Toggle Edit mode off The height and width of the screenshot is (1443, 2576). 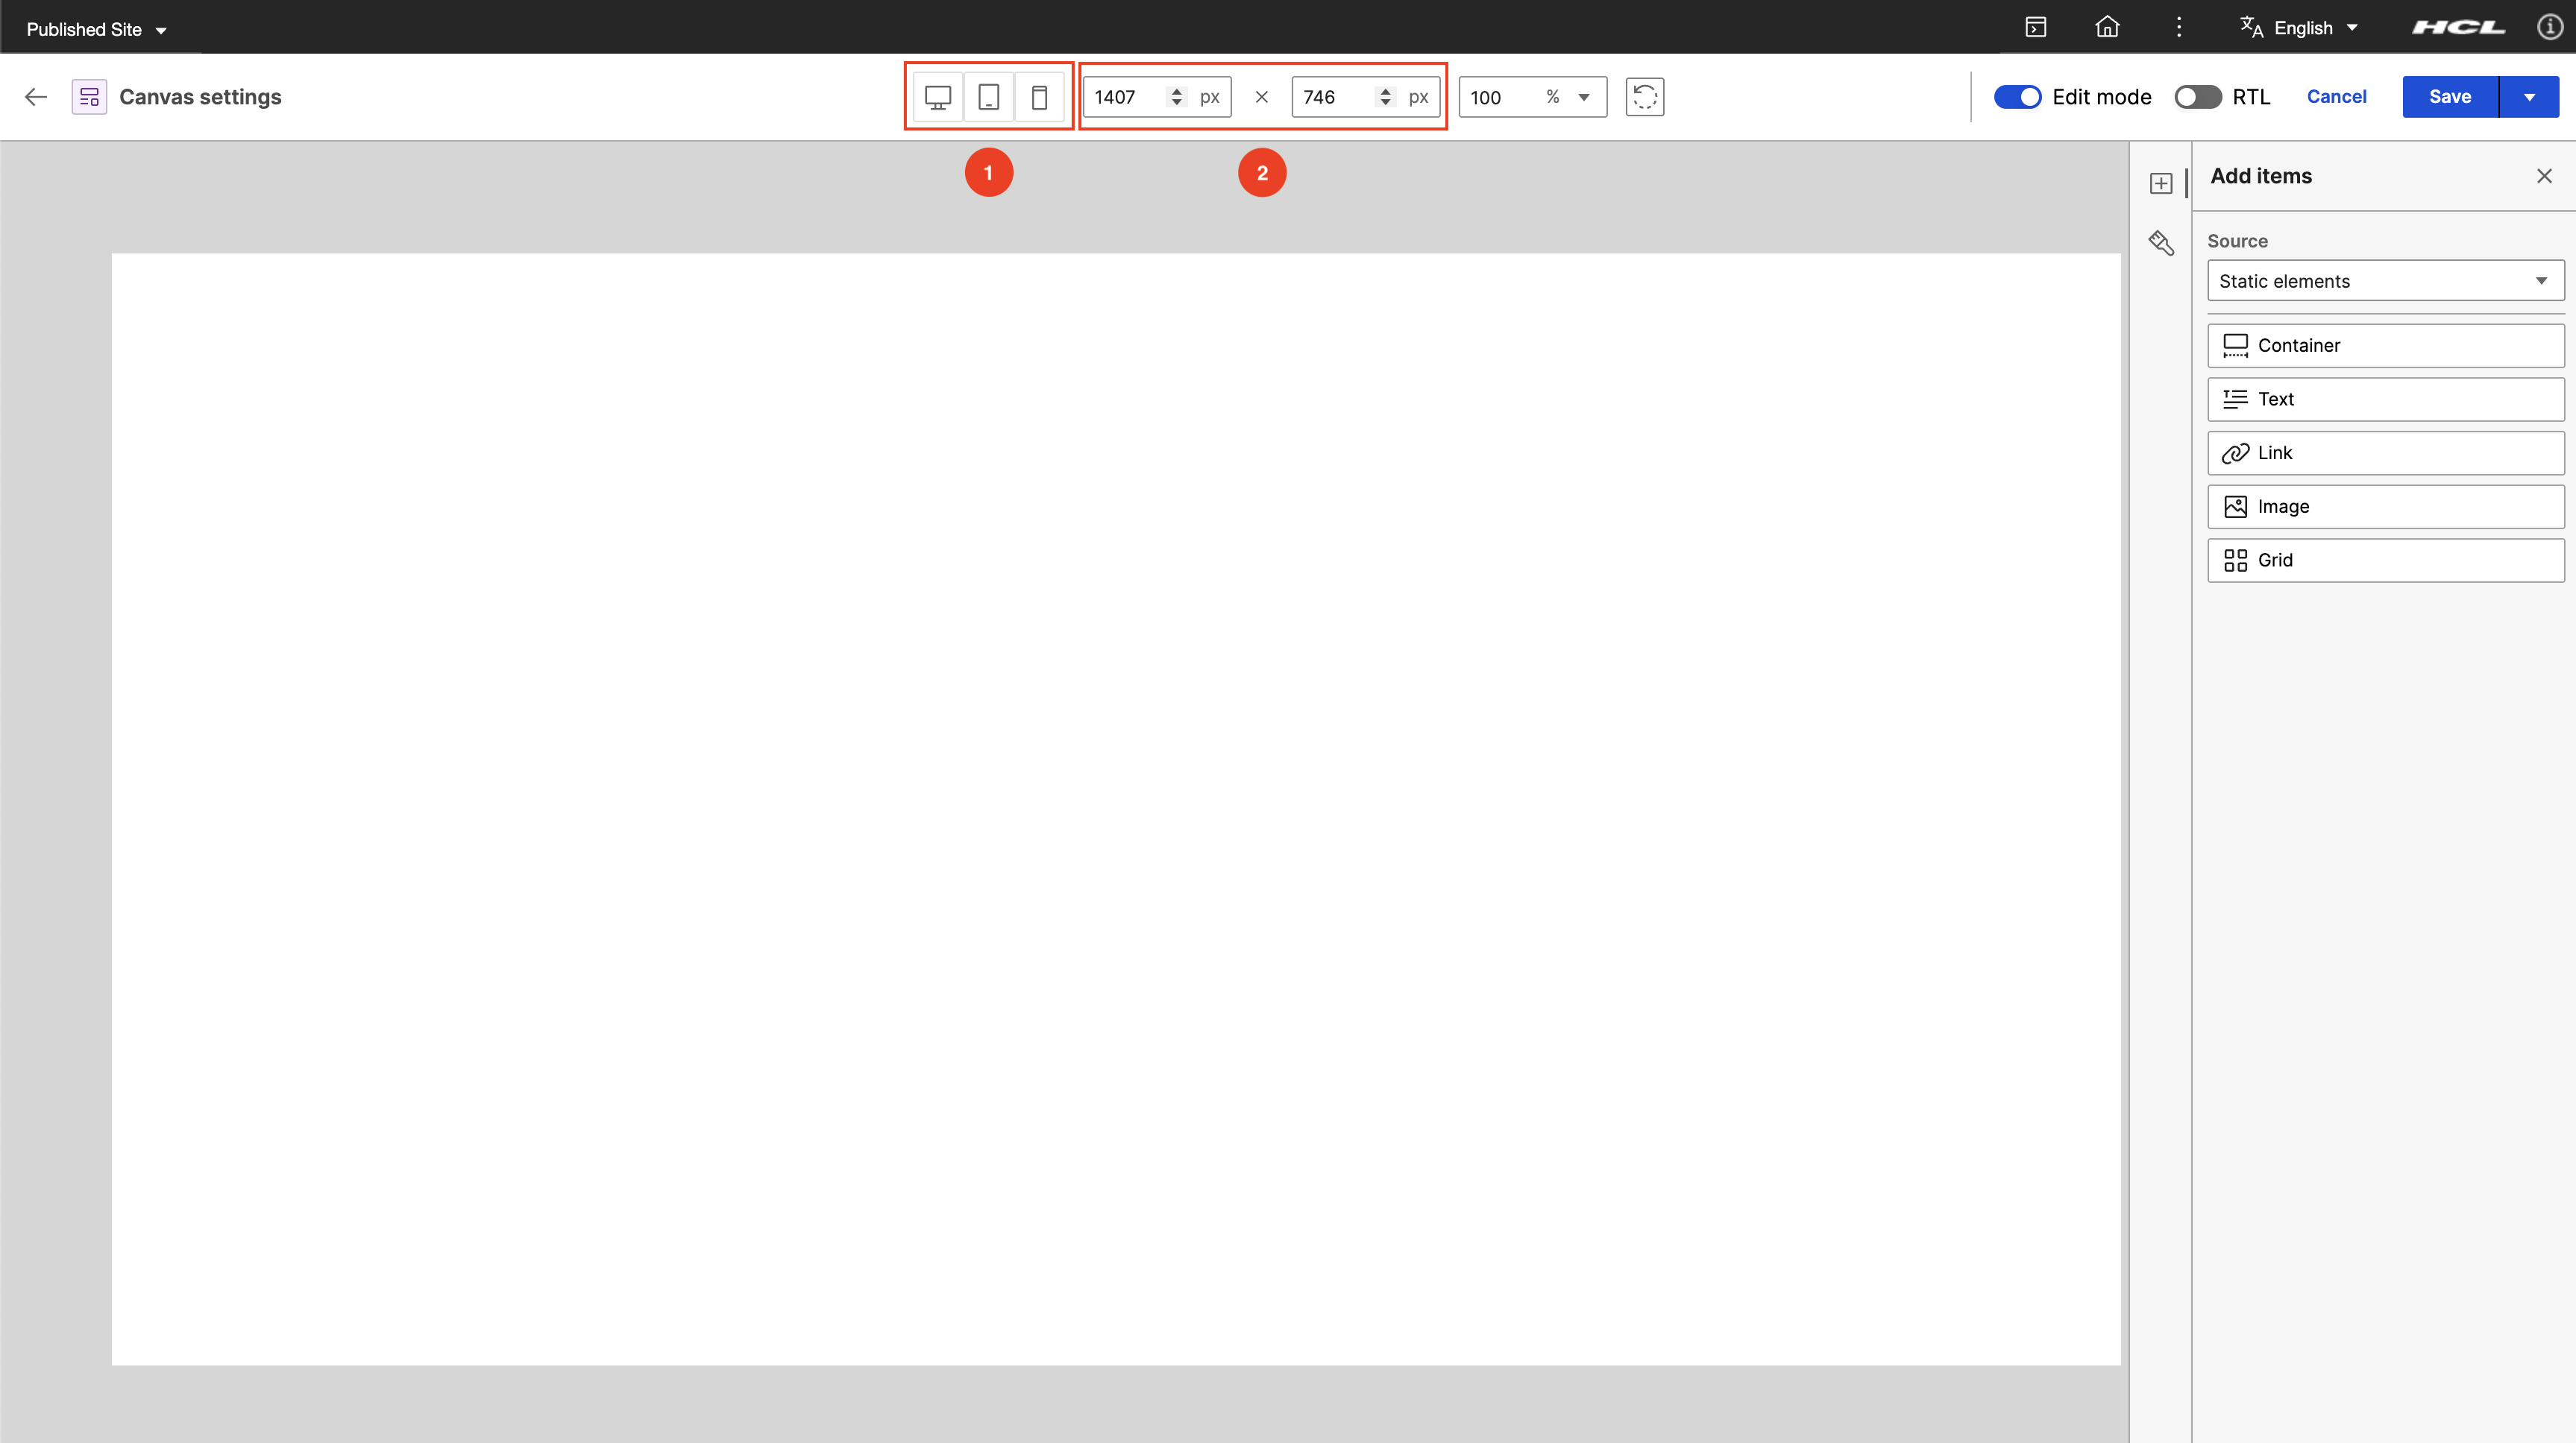pyautogui.click(x=2017, y=97)
